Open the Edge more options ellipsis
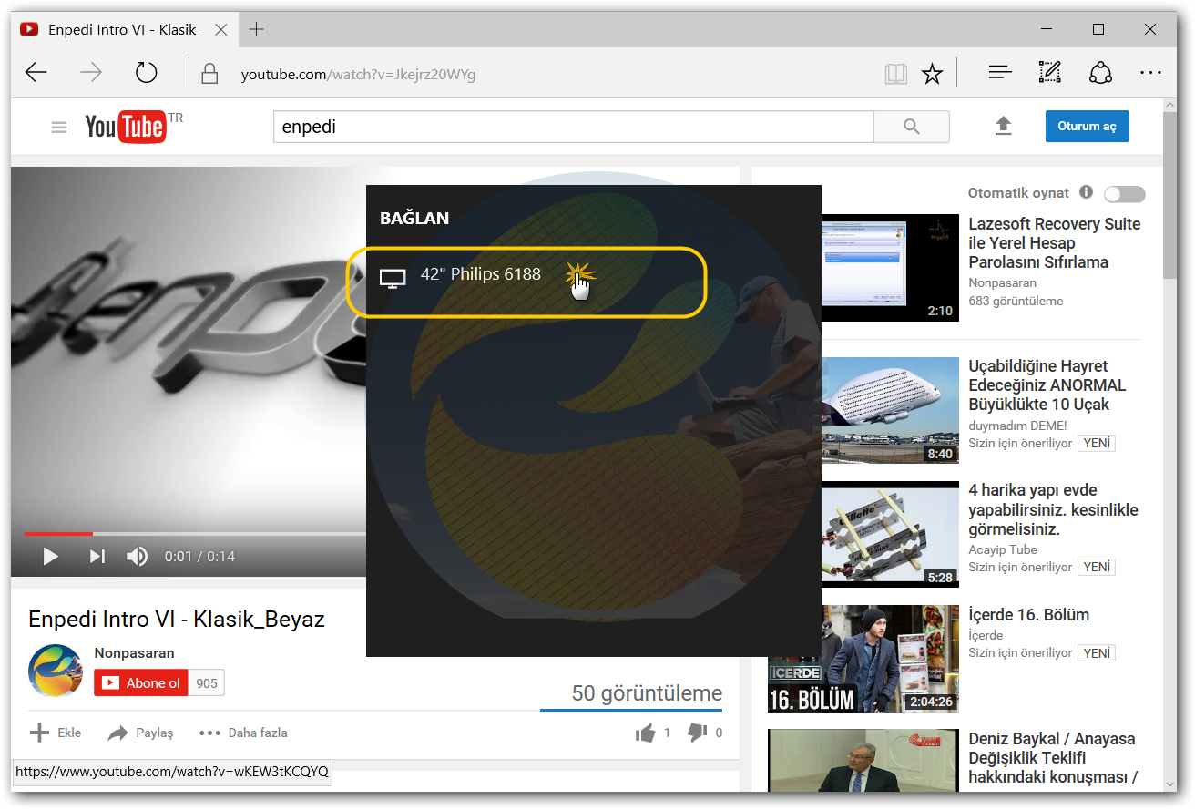Screen dimensions: 1195x810 coord(1151,73)
